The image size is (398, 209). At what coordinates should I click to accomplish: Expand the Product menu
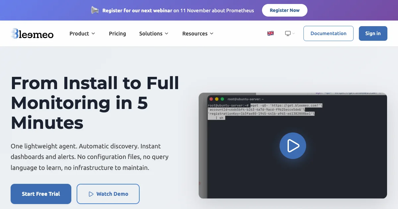point(82,33)
